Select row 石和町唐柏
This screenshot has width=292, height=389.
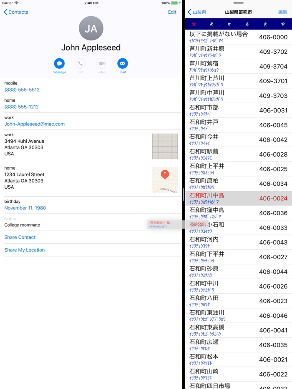pos(239,183)
